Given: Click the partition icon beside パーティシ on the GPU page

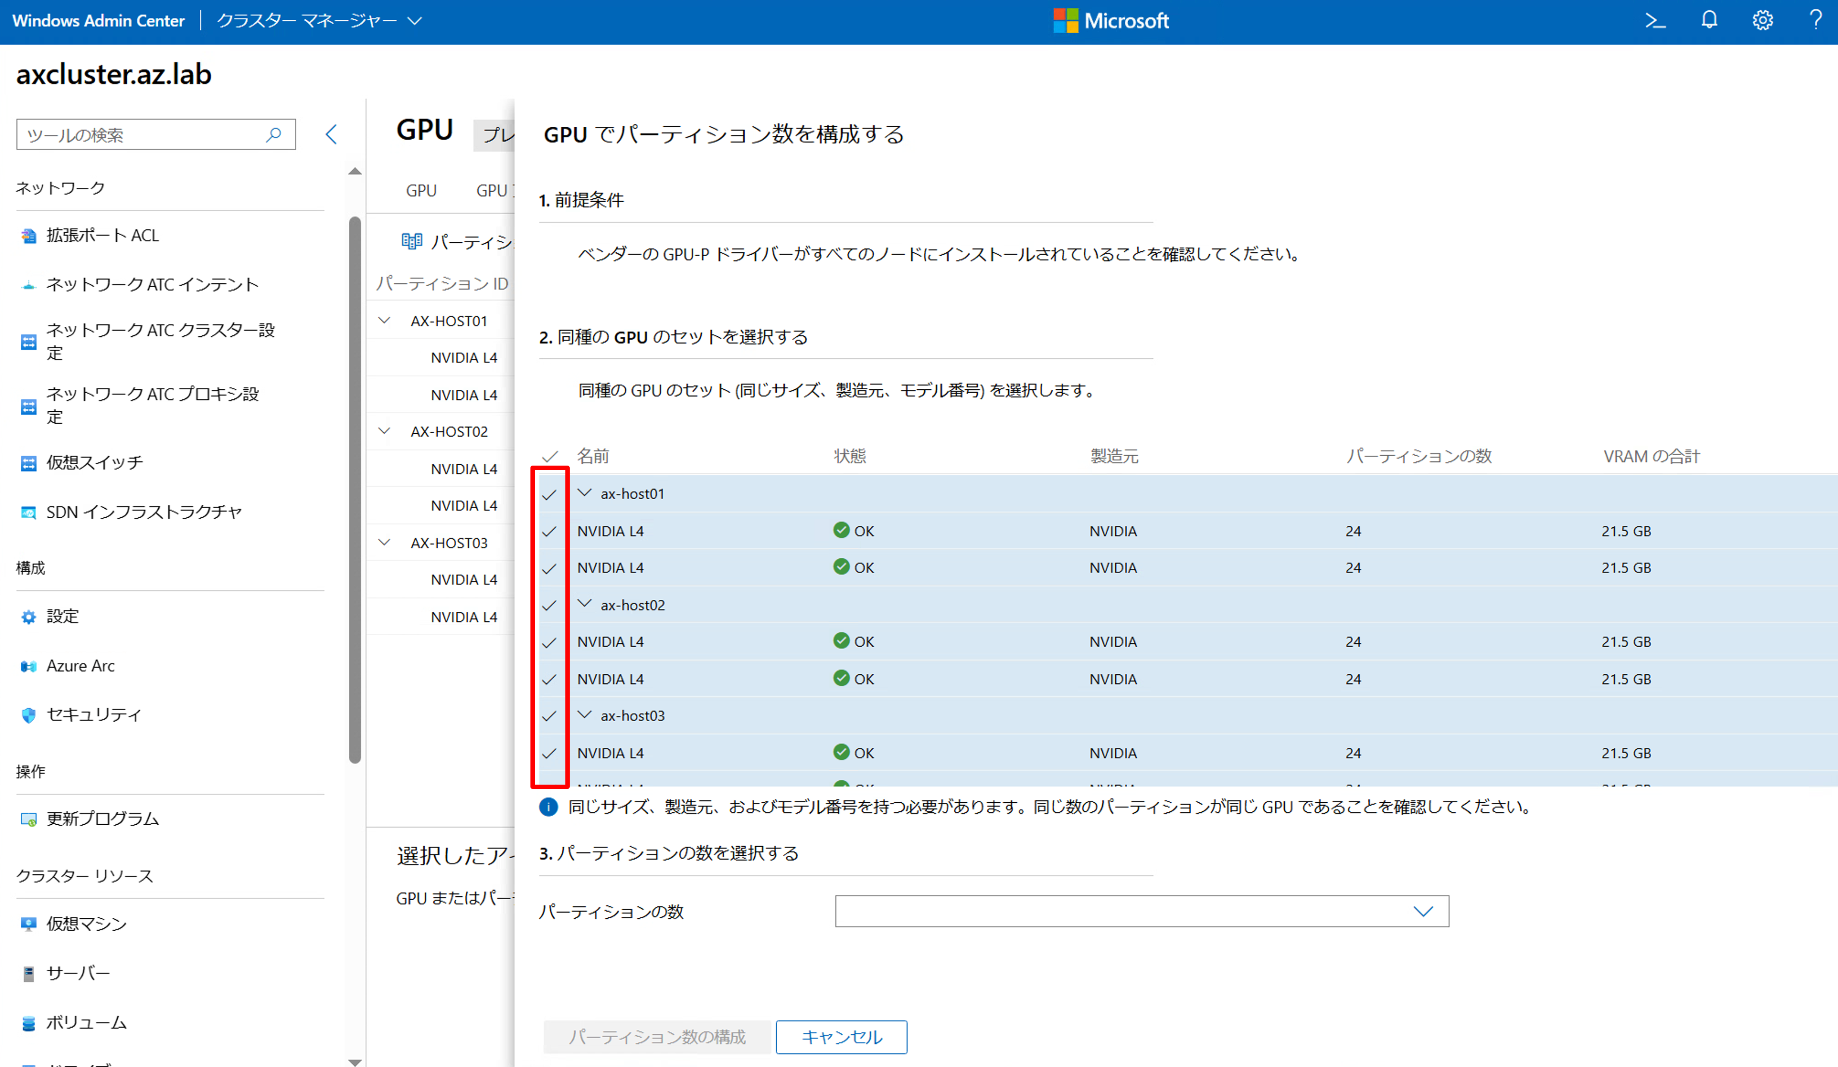Looking at the screenshot, I should pos(412,241).
